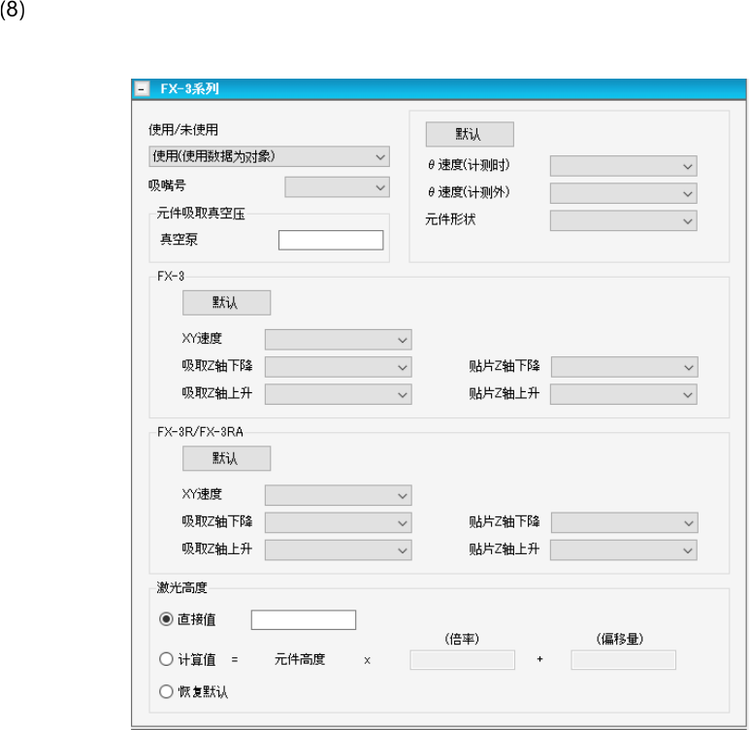Screen dimensions: 750x730
Task: Open XY速度 dropdown in FX-3R/FX-3RA group
Action: tap(339, 495)
